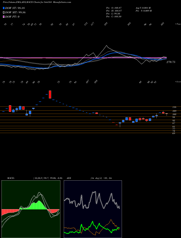Click the 92 price axis label
The image size is (181, 238).
click(173, 120)
